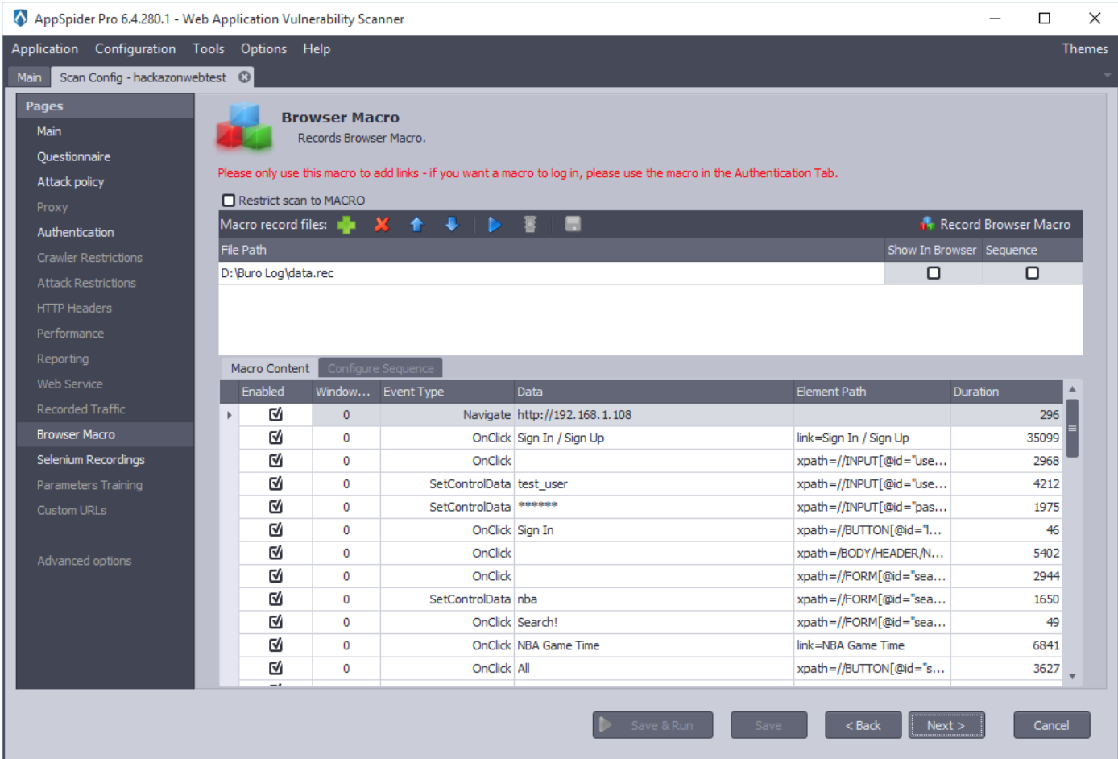
Task: Open the Configuration menu
Action: coord(135,48)
